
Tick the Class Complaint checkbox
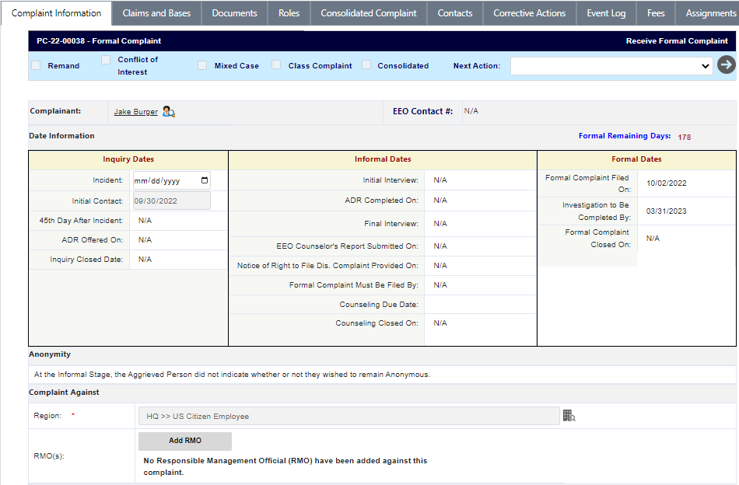(x=276, y=65)
